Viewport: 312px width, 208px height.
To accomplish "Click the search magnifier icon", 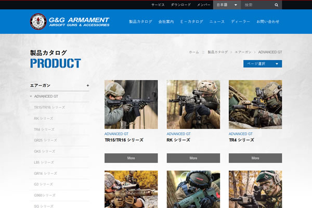I will [x=277, y=5].
